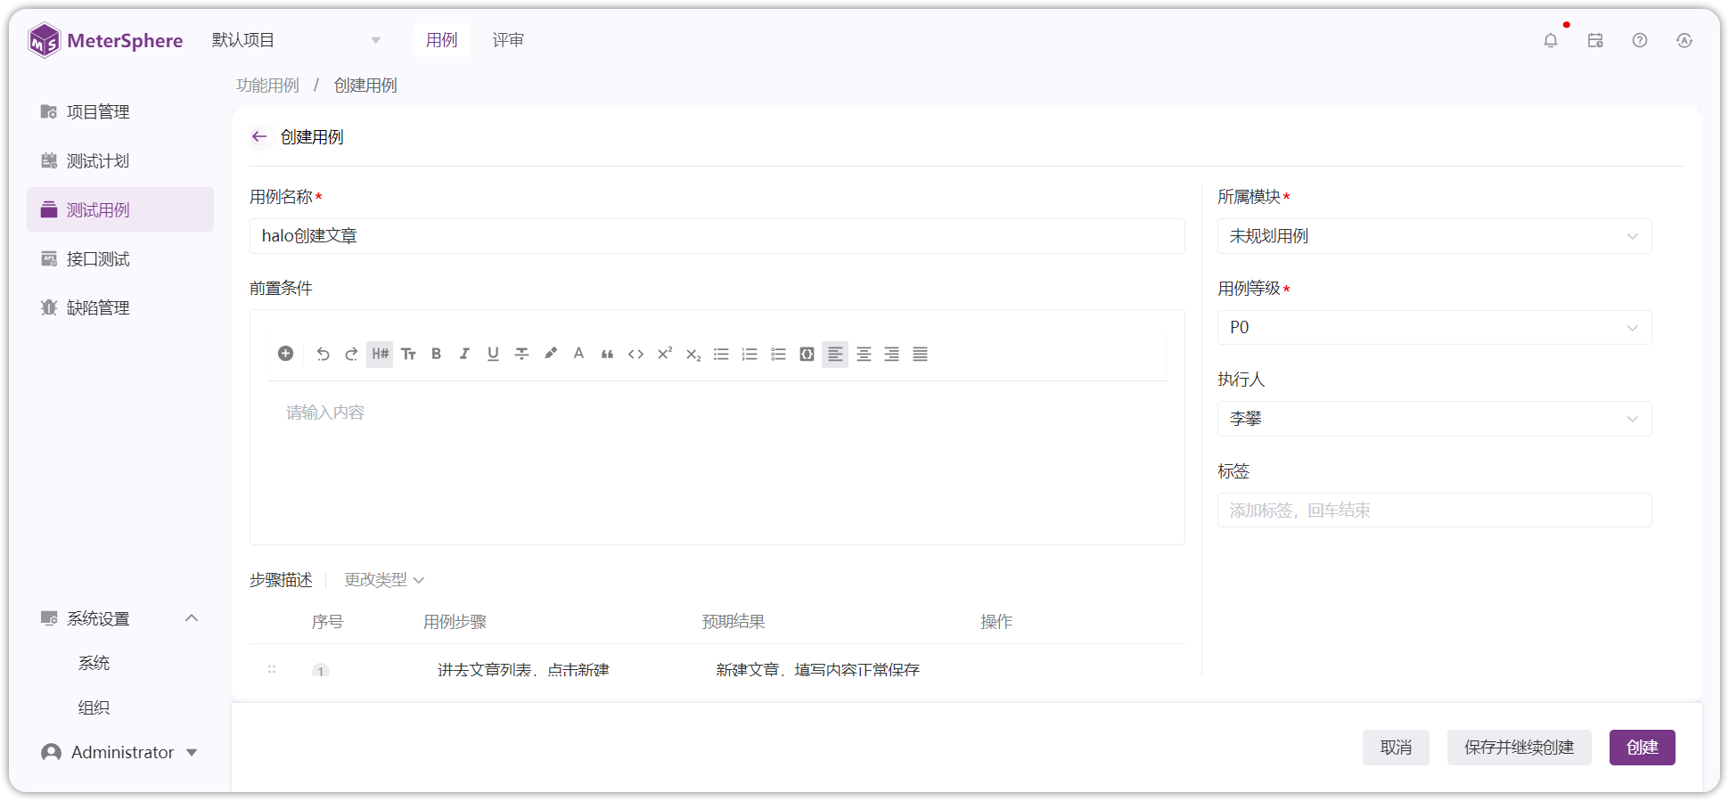
Task: Align text left
Action: 835,354
